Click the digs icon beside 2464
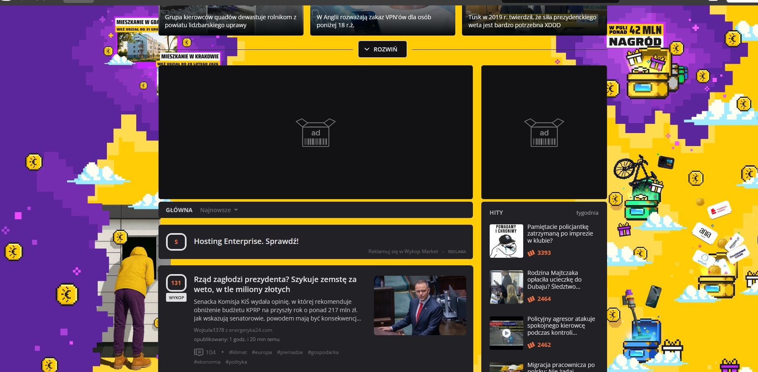This screenshot has width=758, height=372. click(531, 299)
